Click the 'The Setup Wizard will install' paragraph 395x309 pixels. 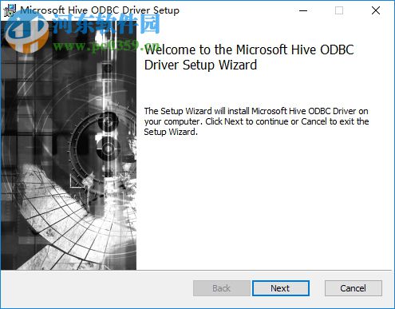point(256,121)
